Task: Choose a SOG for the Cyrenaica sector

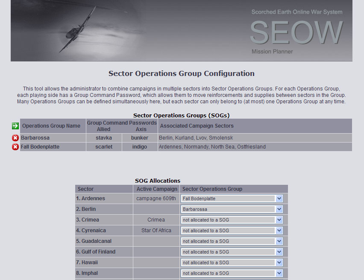Action: [x=232, y=230]
